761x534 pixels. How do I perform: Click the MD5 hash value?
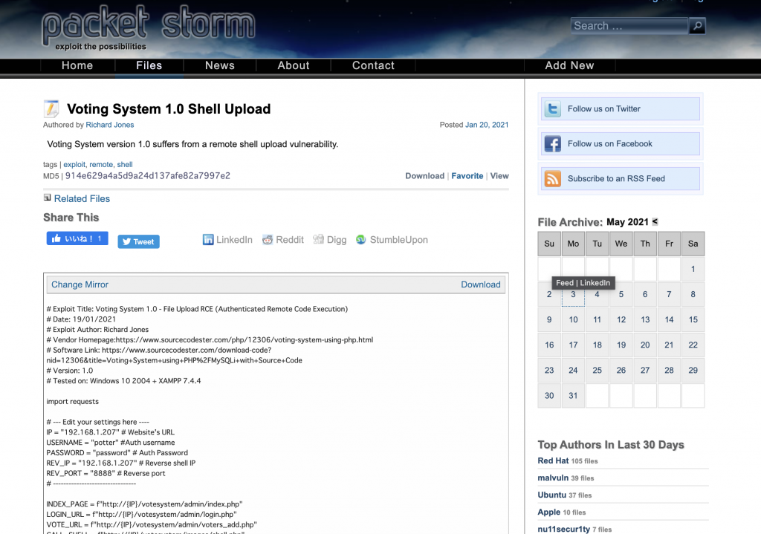click(148, 175)
